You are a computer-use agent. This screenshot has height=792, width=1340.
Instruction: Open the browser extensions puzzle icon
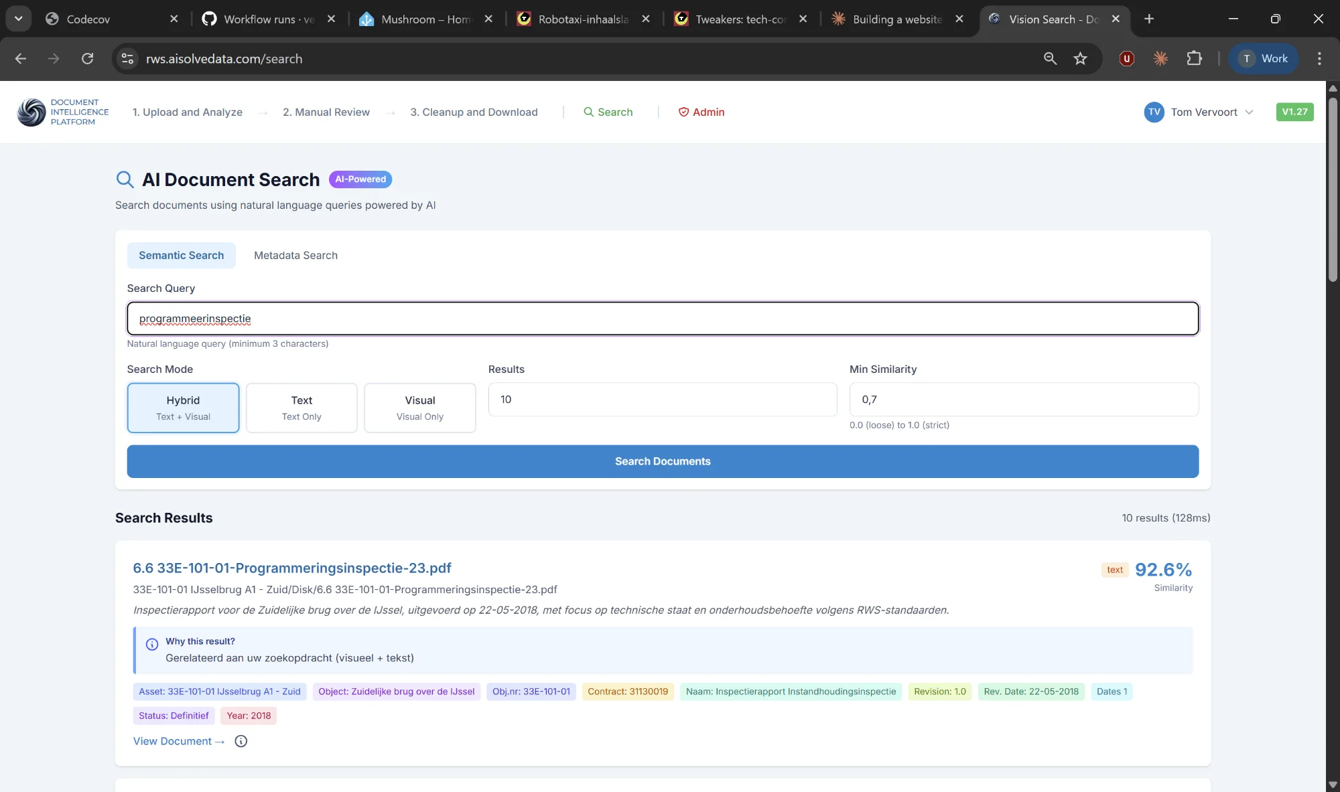1195,59
